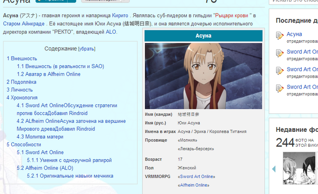Go to 4.3 Молитва матери
This screenshot has height=194, width=318.
pyautogui.click(x=40, y=137)
